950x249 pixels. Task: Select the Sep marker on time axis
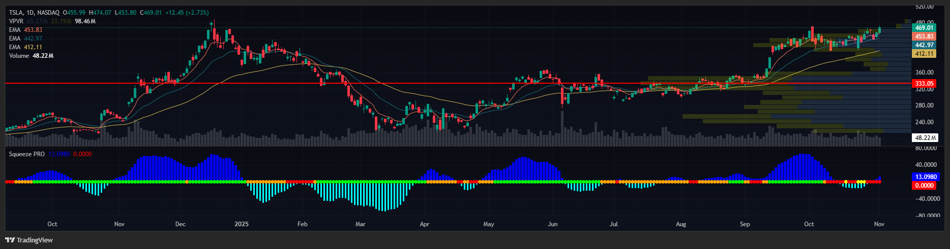[x=745, y=224]
